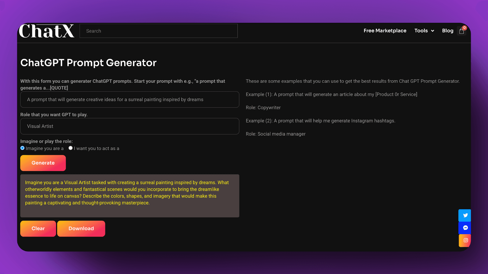This screenshot has height=274, width=488.
Task: Expand the Tools dropdown menu
Action: click(x=424, y=31)
